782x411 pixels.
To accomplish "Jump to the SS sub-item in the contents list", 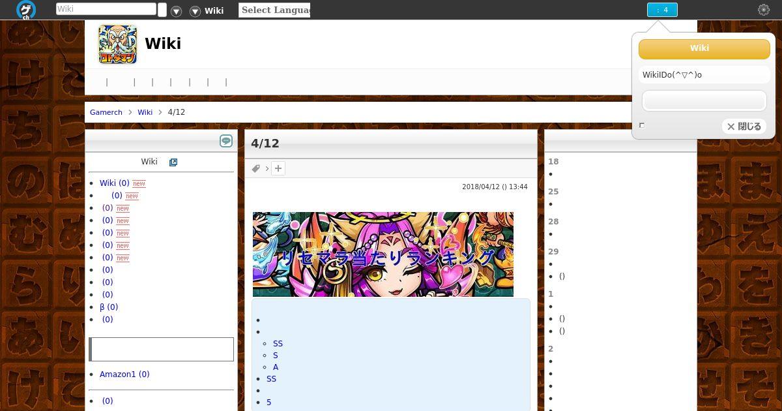I will (278, 344).
